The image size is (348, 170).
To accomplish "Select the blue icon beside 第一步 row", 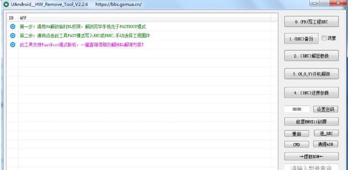I will point(13,27).
